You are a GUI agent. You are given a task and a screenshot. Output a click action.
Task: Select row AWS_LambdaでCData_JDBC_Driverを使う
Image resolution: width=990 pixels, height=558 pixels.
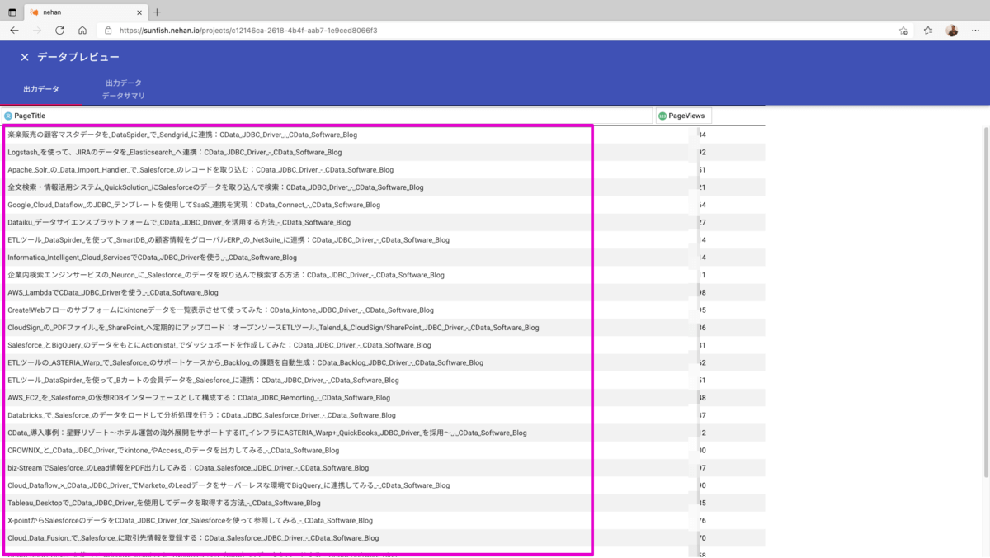pyautogui.click(x=383, y=292)
